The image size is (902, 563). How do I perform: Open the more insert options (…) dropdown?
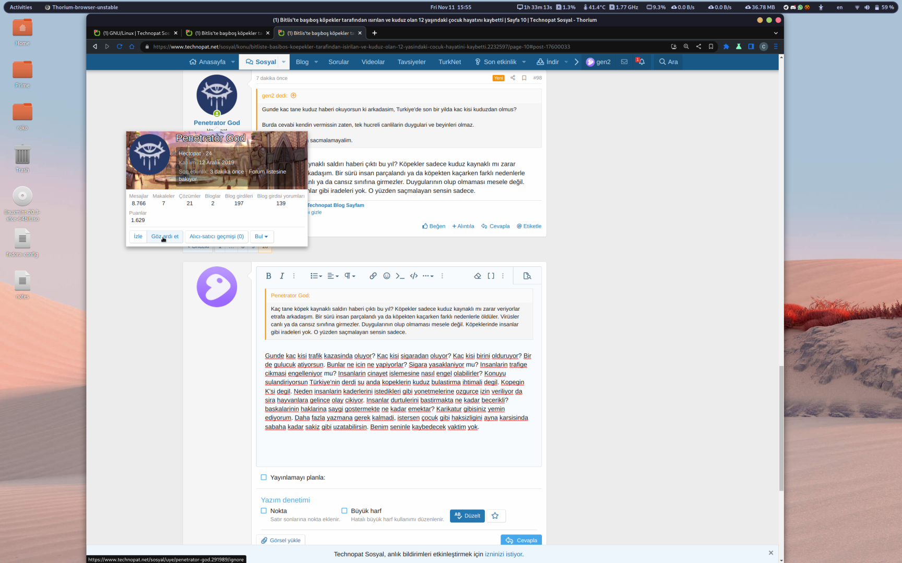(428, 276)
